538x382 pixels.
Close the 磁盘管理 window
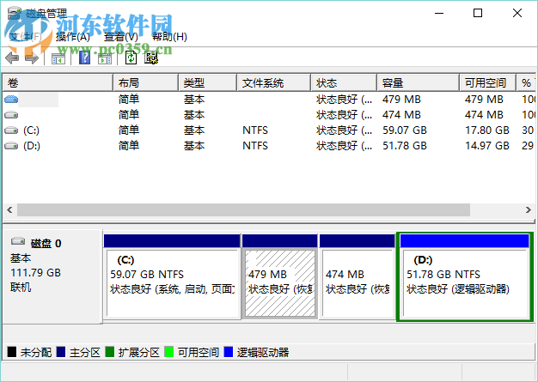(517, 13)
